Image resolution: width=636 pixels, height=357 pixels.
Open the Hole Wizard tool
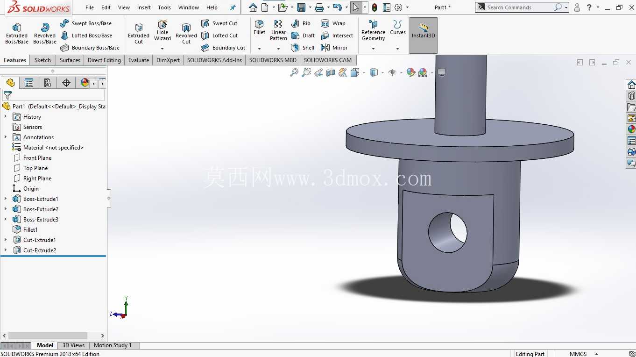click(163, 31)
